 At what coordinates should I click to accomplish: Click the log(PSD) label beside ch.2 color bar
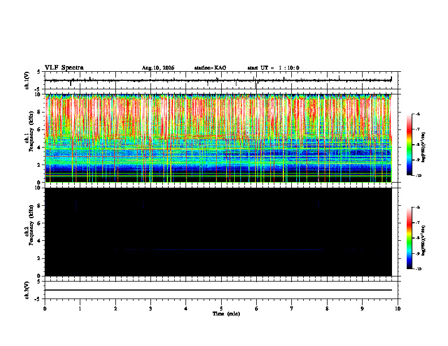pyautogui.click(x=424, y=239)
